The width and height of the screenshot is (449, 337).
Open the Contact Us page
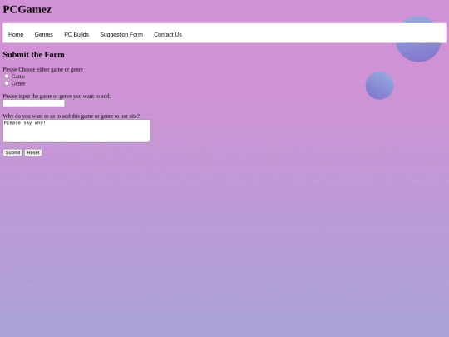(168, 34)
